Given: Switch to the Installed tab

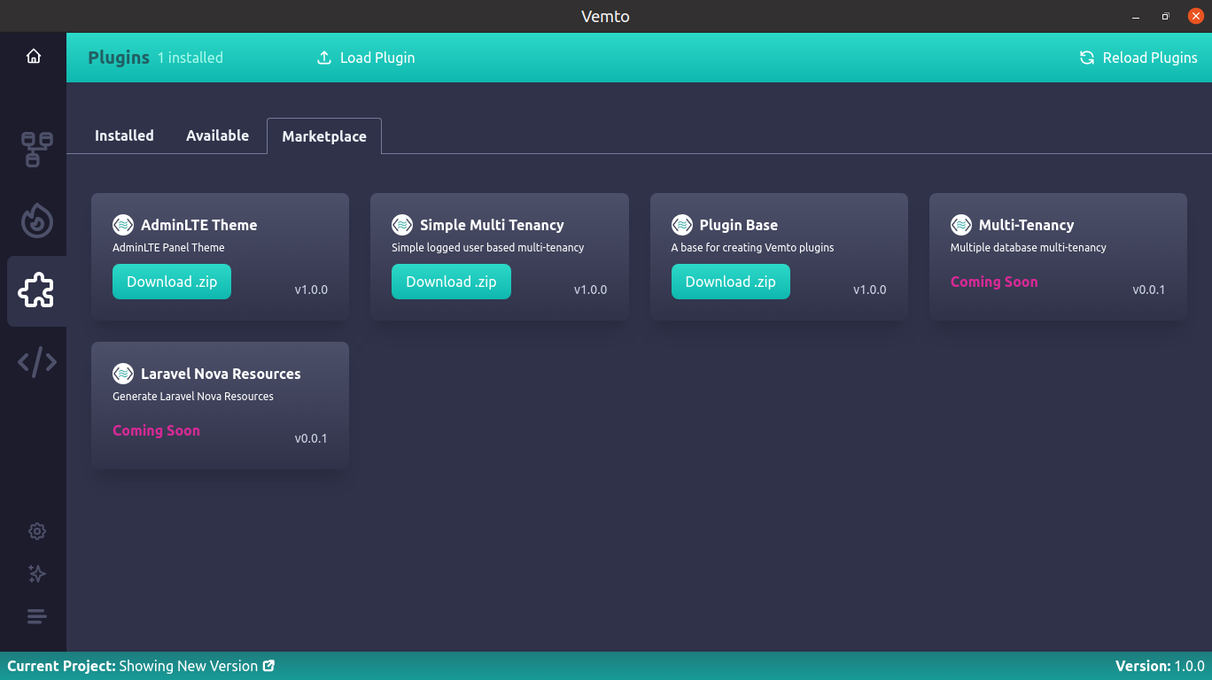Looking at the screenshot, I should 124,135.
